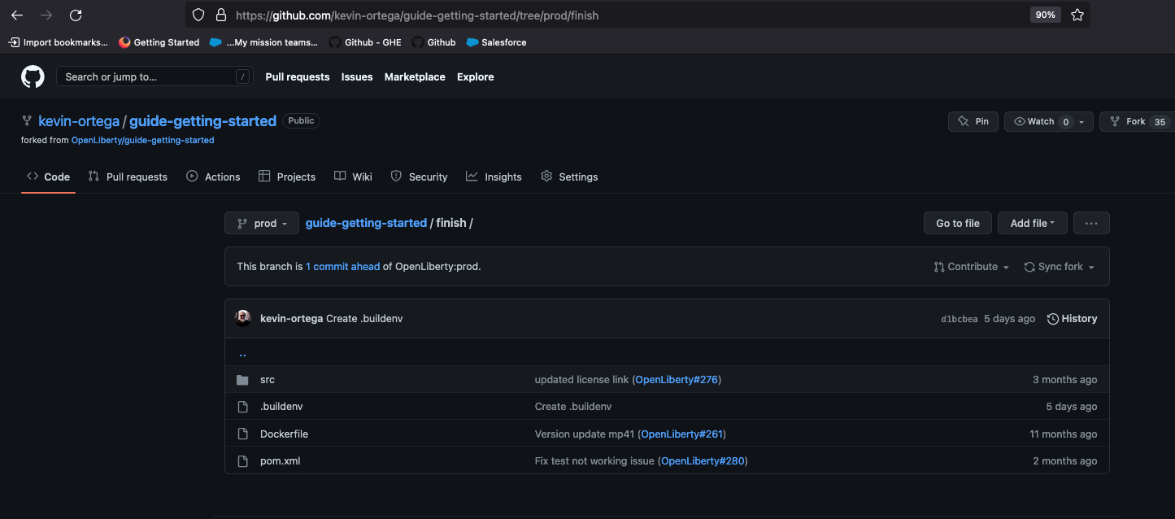Click the pom.xml file icon
The height and width of the screenshot is (519, 1175).
[242, 461]
